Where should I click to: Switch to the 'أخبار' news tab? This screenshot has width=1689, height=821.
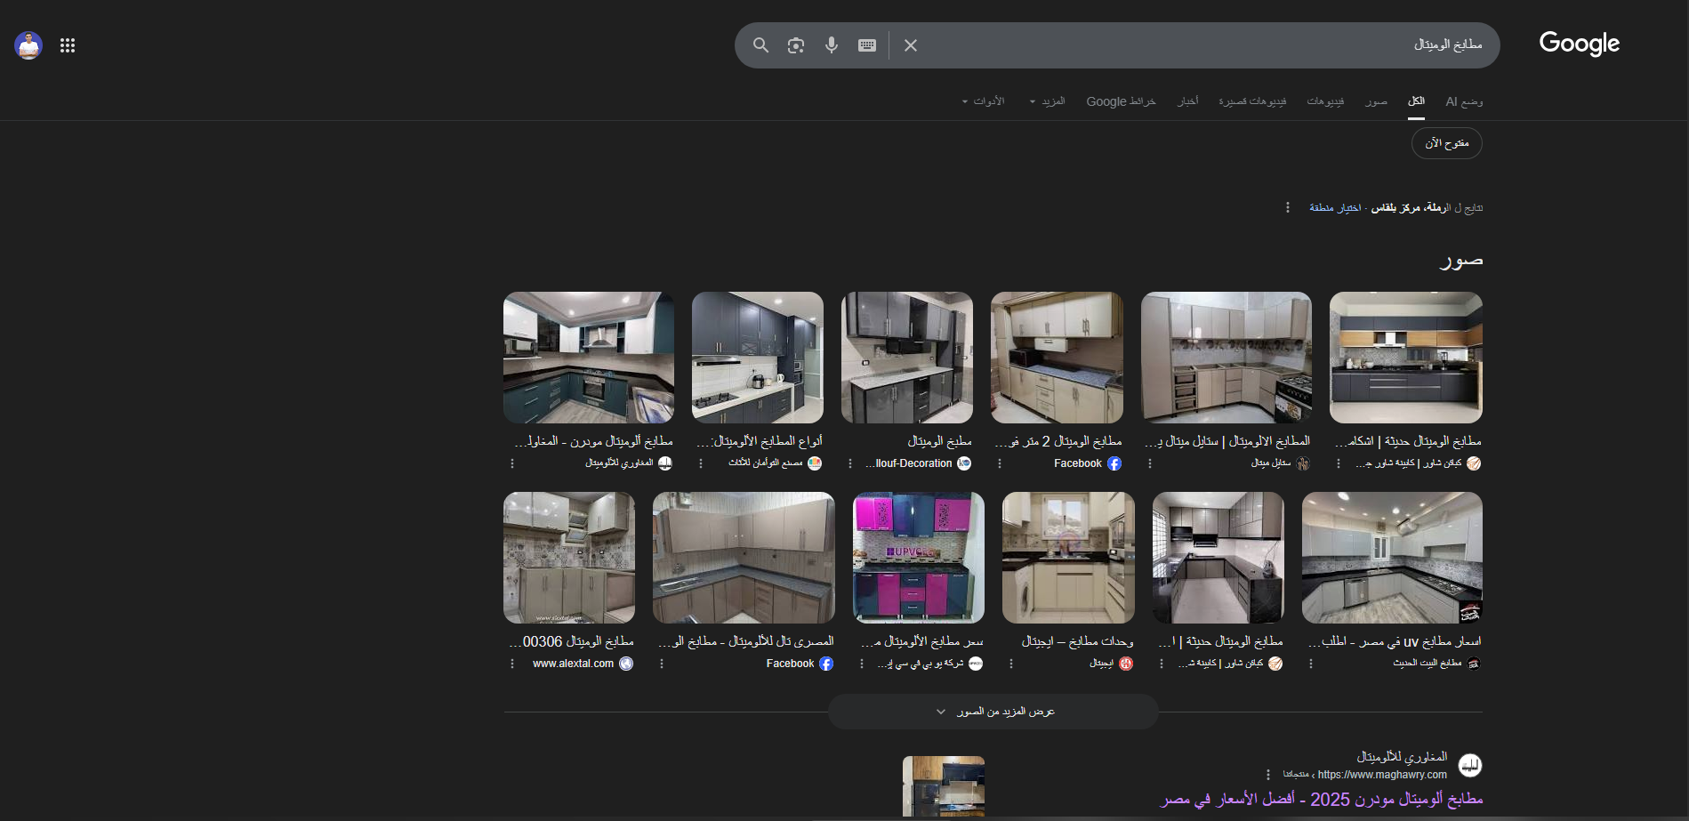(x=1187, y=101)
